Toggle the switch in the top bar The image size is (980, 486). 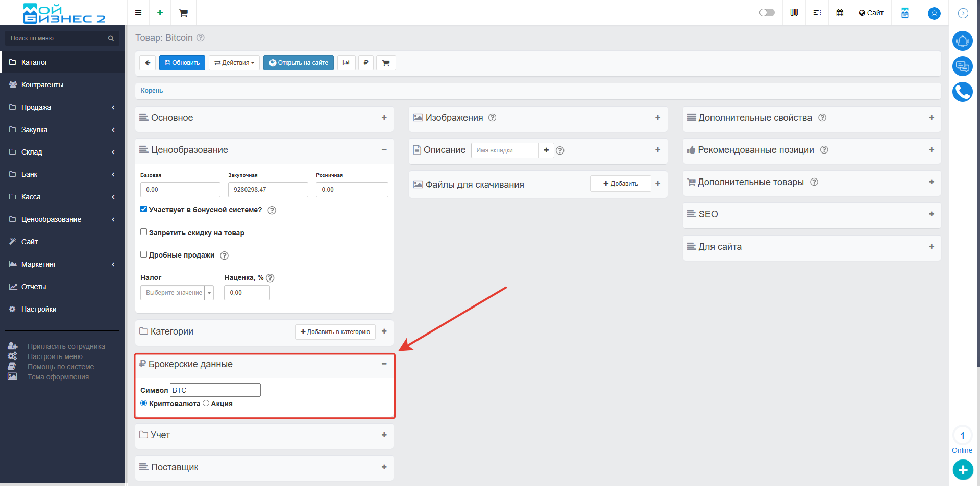767,13
